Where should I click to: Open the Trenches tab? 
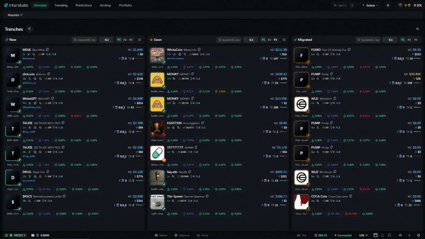(40, 5)
